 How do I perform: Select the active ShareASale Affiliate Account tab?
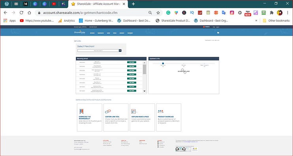[98, 4]
